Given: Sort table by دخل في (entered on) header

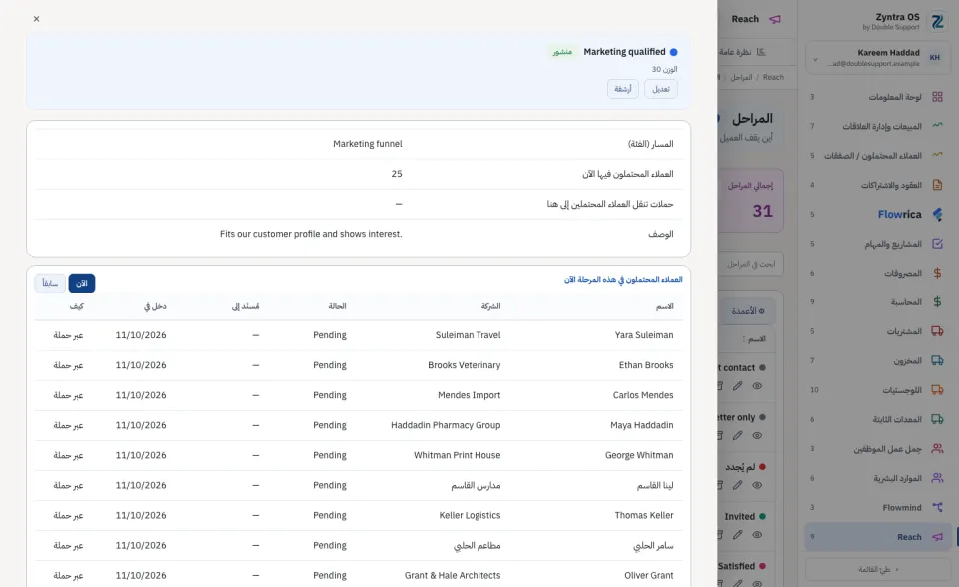Looking at the screenshot, I should [156, 306].
